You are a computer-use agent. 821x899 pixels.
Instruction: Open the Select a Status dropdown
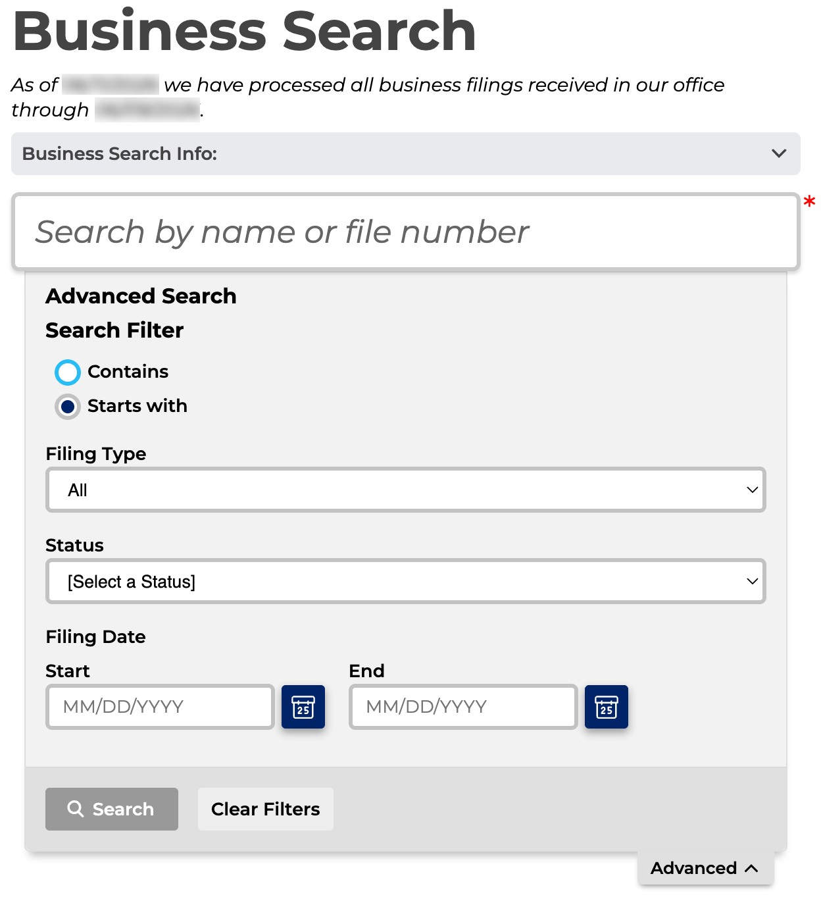coord(406,581)
